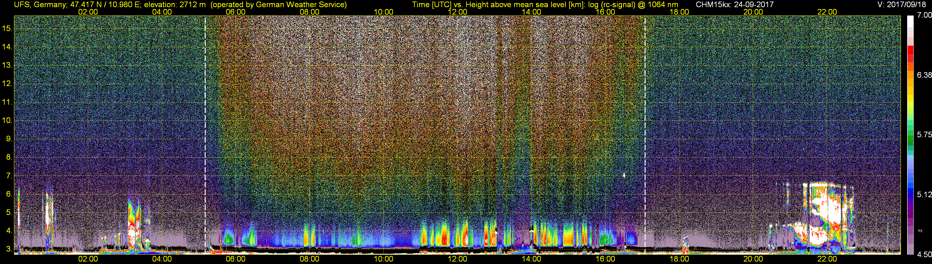Click the 12:00 label on bottom time axis
This screenshot has height=264, width=932.
457,259
